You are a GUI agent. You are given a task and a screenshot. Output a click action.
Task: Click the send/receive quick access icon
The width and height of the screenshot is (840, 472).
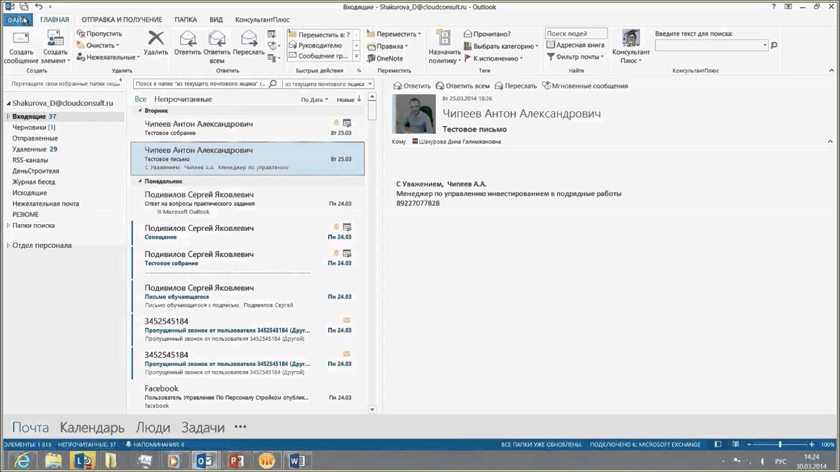pyautogui.click(x=24, y=7)
